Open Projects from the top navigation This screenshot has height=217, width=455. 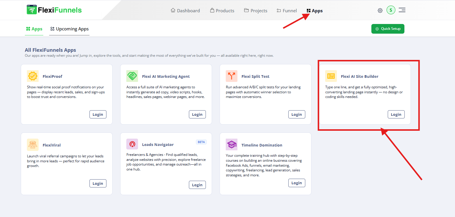pyautogui.click(x=256, y=11)
